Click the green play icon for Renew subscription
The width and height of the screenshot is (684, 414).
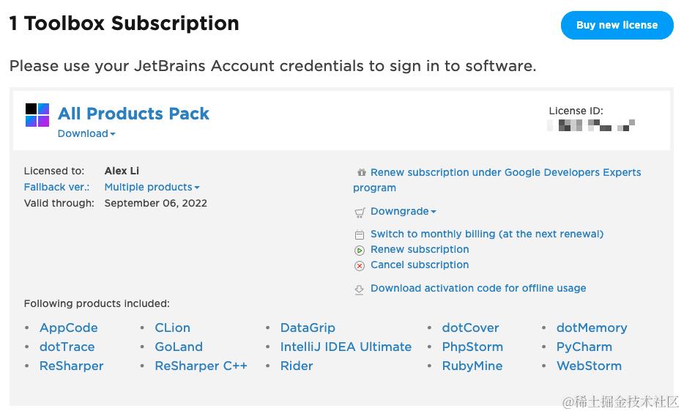click(x=360, y=251)
